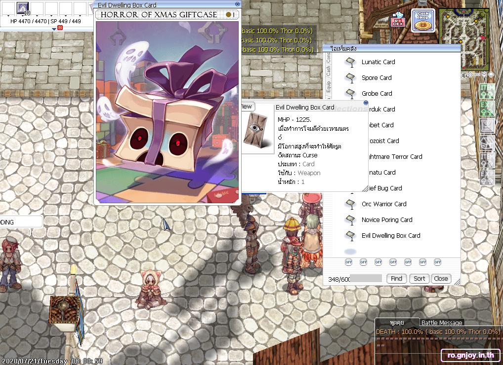Click the red N badge under status bar
503x365 pixels.
[x=60, y=28]
